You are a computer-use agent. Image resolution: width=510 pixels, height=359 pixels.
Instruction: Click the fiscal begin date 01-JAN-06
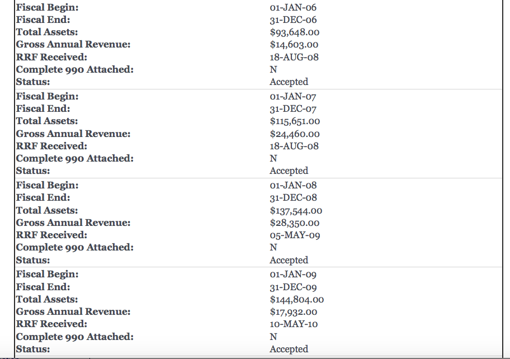point(293,8)
